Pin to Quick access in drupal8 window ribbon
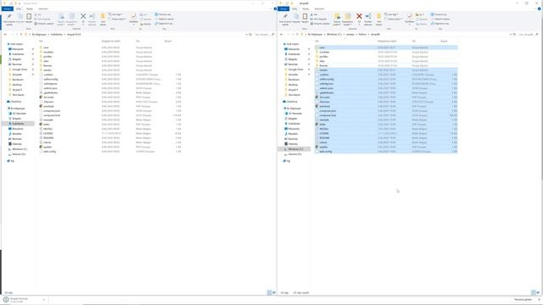 click(x=285, y=19)
